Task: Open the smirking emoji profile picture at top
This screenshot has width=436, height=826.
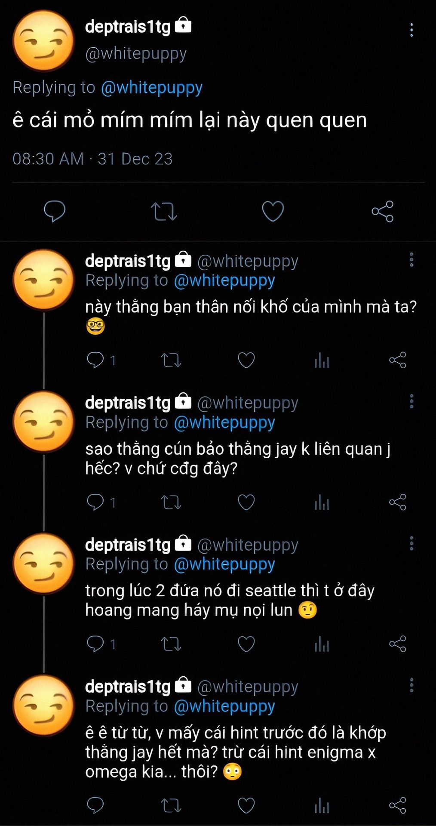Action: pyautogui.click(x=43, y=40)
